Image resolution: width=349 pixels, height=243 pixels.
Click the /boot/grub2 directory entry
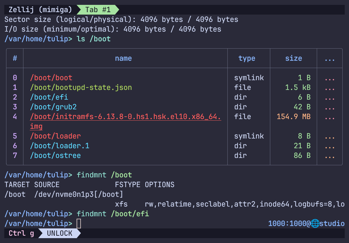click(x=53, y=107)
